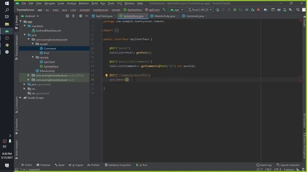Viewport: 307px width, 172px height.
Task: Open the Android view dropdown in Project panel
Action: pos(30,16)
